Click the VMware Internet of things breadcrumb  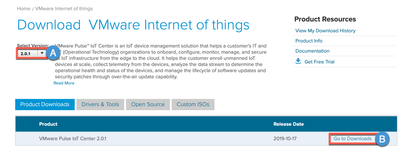[64, 8]
